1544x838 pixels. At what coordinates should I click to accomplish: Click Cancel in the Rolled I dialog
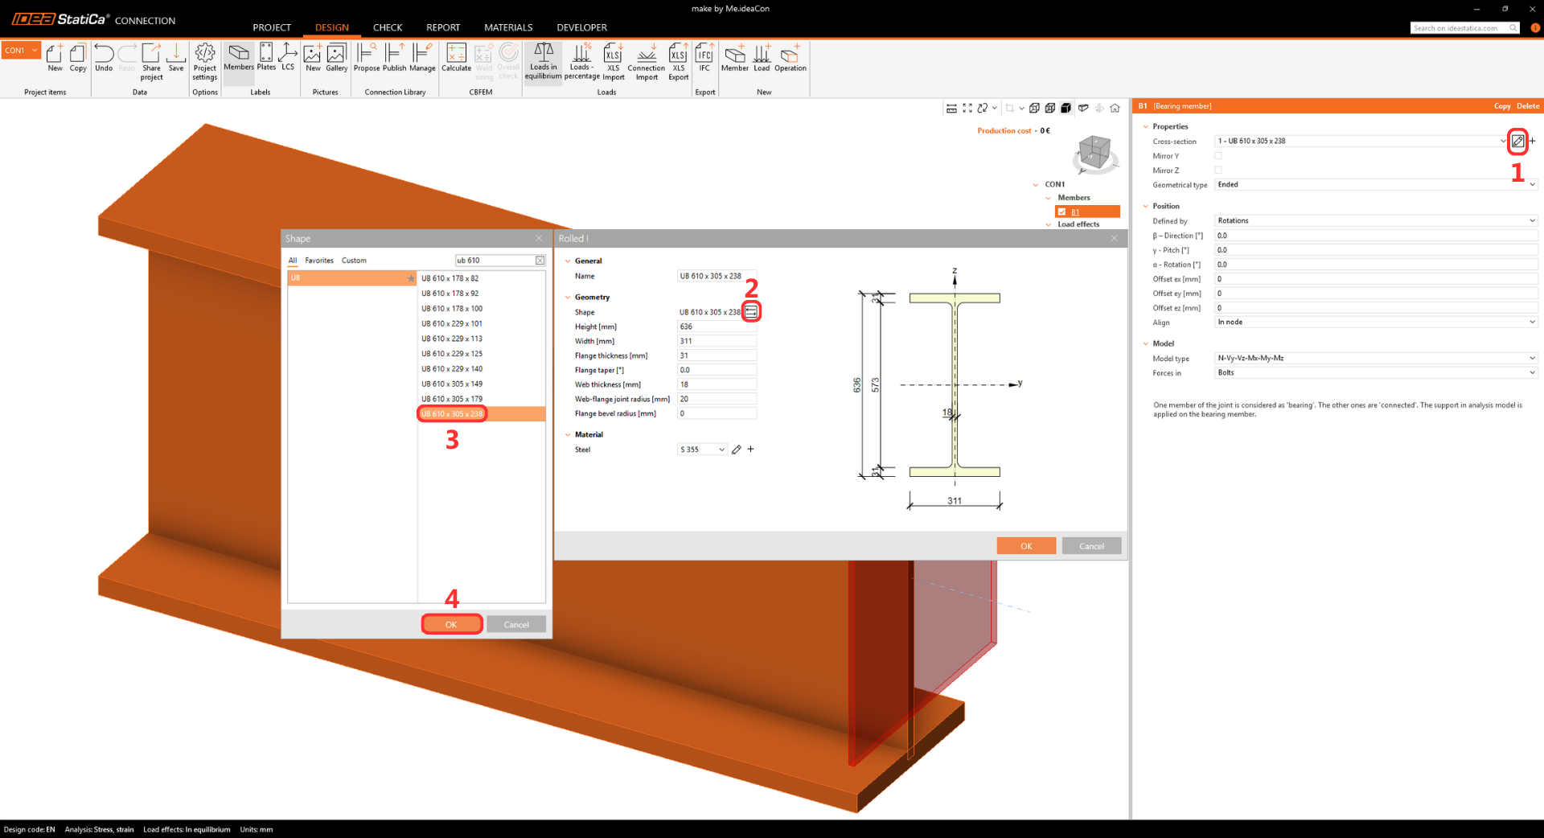click(x=1091, y=546)
